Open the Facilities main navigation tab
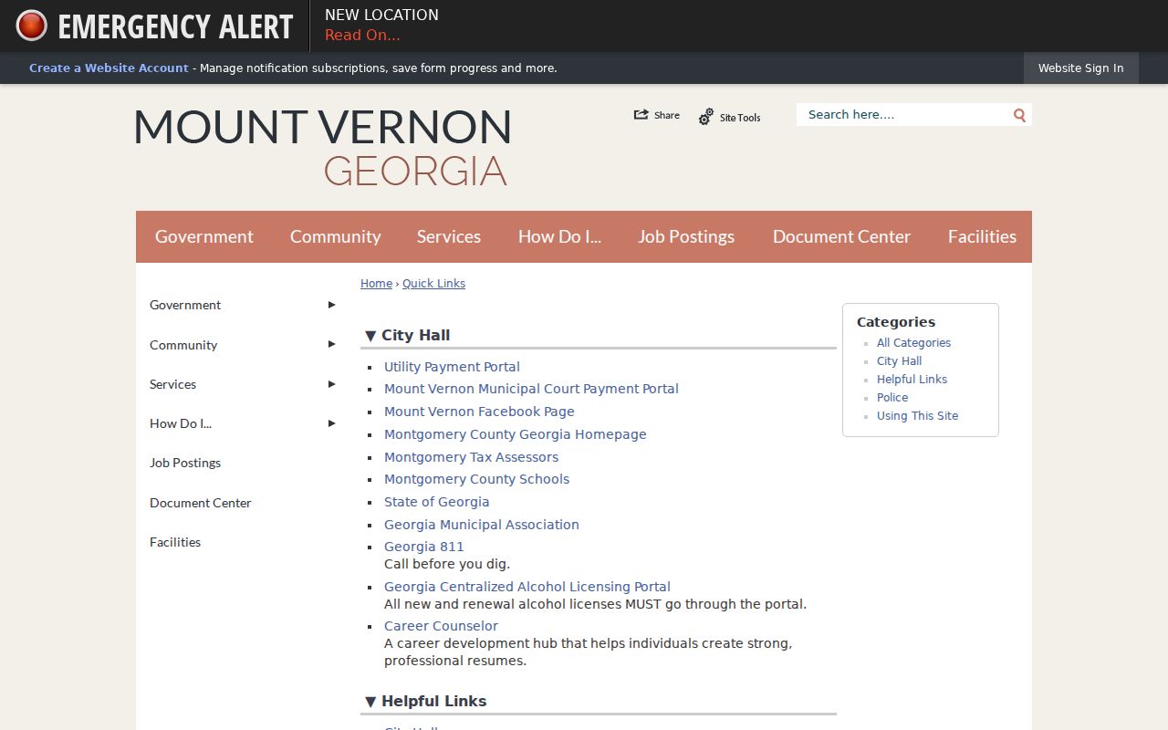The image size is (1168, 730). coord(982,236)
